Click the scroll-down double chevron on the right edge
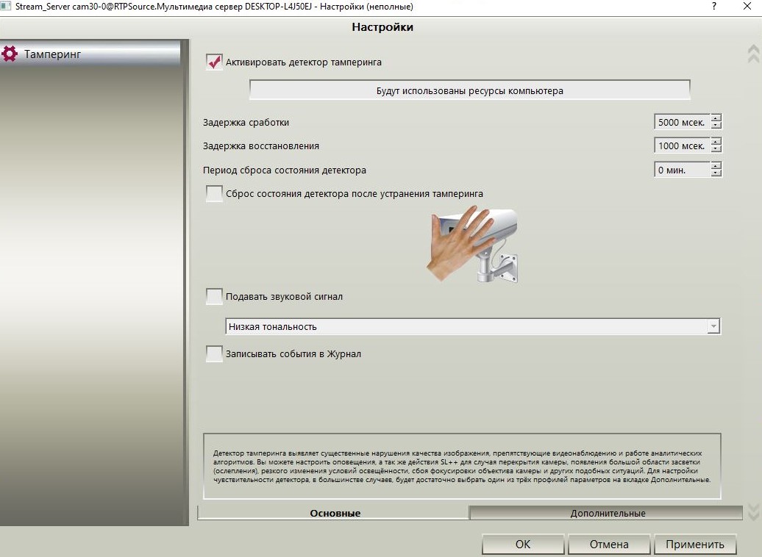 (x=753, y=512)
